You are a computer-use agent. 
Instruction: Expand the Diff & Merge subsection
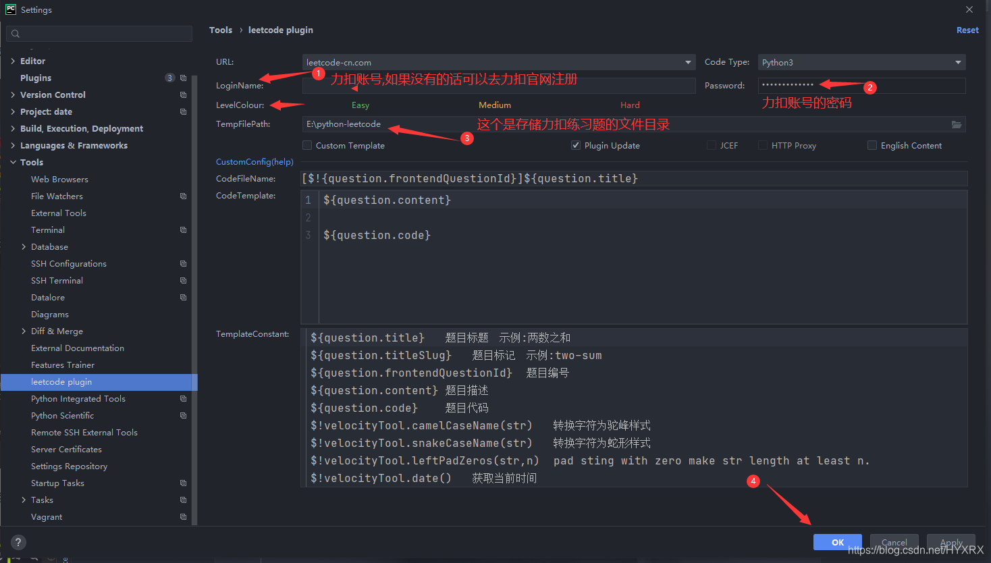point(24,331)
